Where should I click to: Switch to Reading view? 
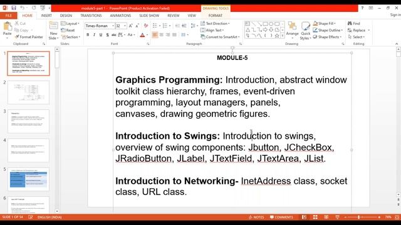point(326,217)
